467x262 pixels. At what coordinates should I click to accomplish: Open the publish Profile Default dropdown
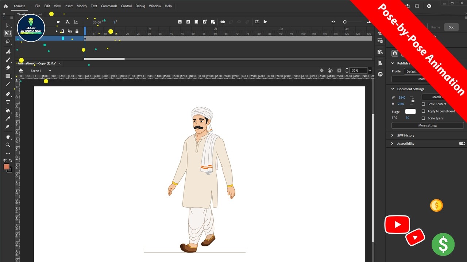point(412,71)
